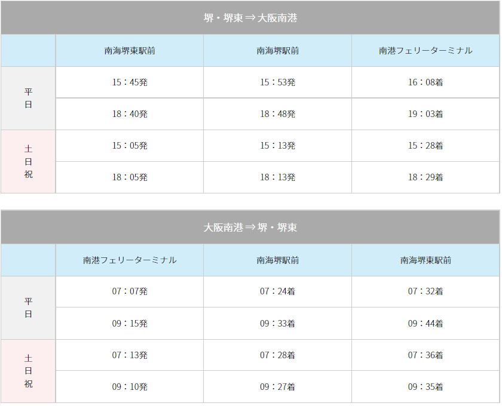Select the 南海堺東駅前 column header in top table
Screen dimensions: 502x406
(x=130, y=51)
